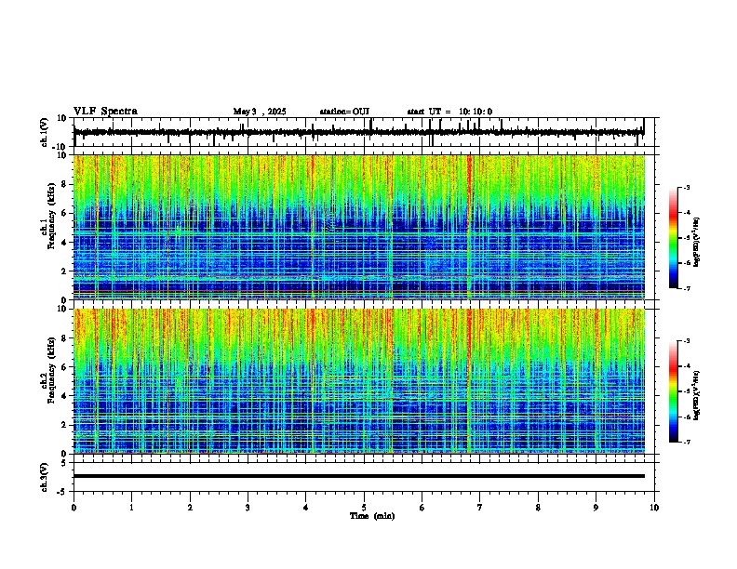The image size is (737, 569).
Task: Click the ch.1 voltage waveform trace panel
Action: click(x=364, y=132)
